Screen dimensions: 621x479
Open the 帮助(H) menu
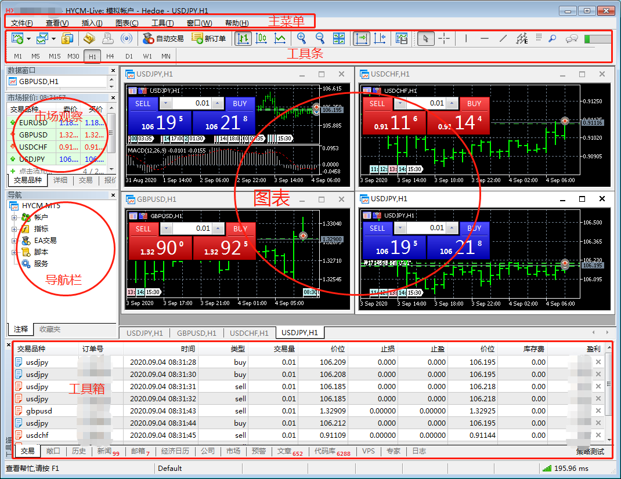point(237,23)
